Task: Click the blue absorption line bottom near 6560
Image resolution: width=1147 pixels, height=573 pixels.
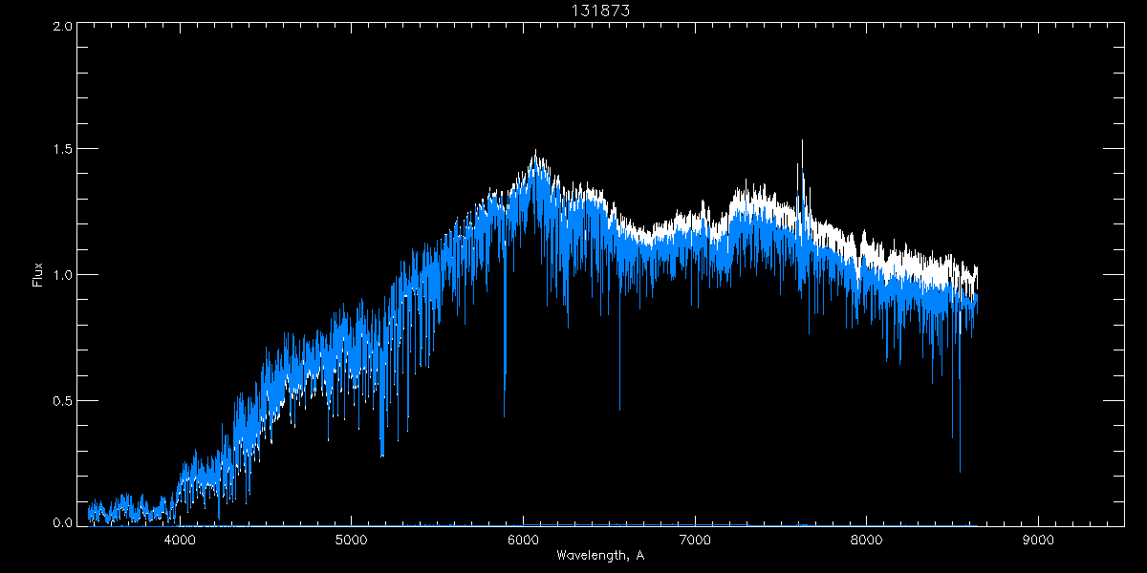Action: 619,409
